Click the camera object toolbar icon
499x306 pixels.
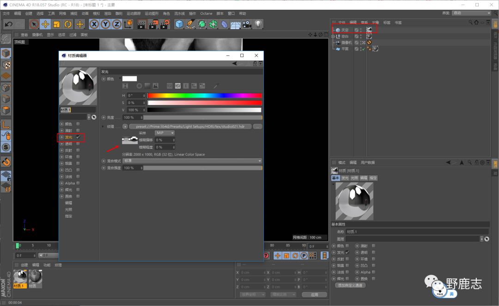tap(247, 24)
